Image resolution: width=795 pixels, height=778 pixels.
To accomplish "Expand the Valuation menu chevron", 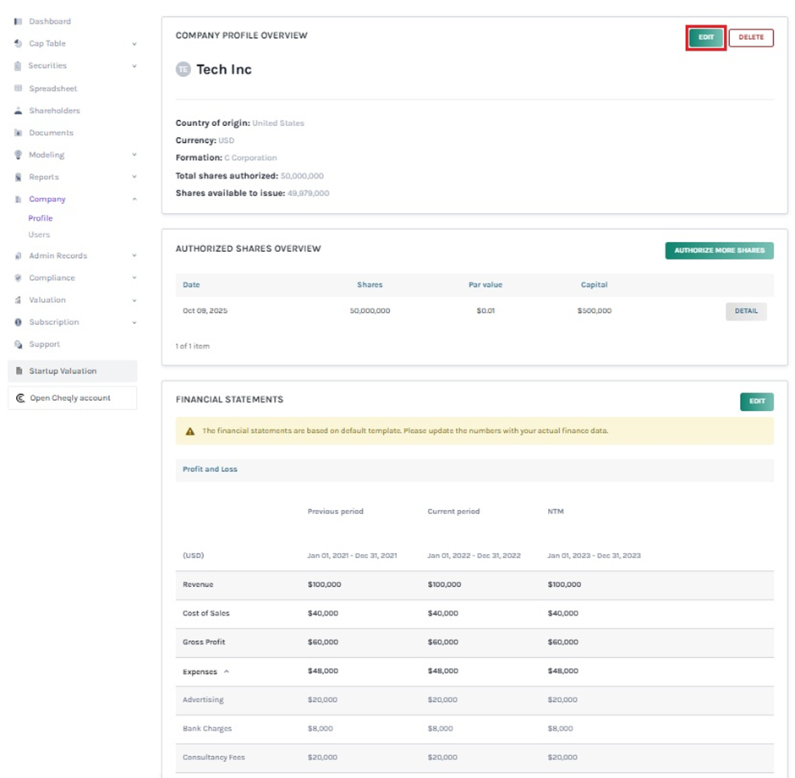I will click(134, 300).
